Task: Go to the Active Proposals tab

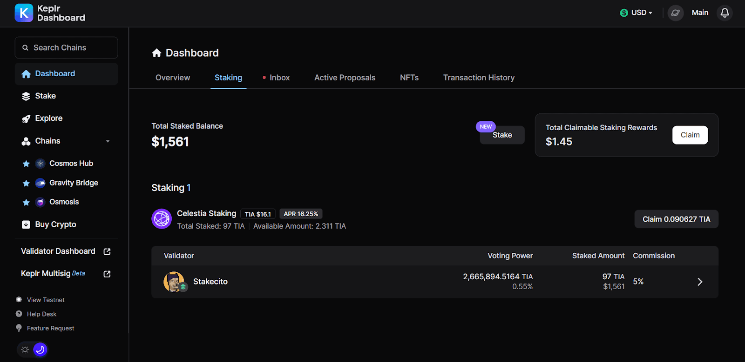Action: point(345,78)
